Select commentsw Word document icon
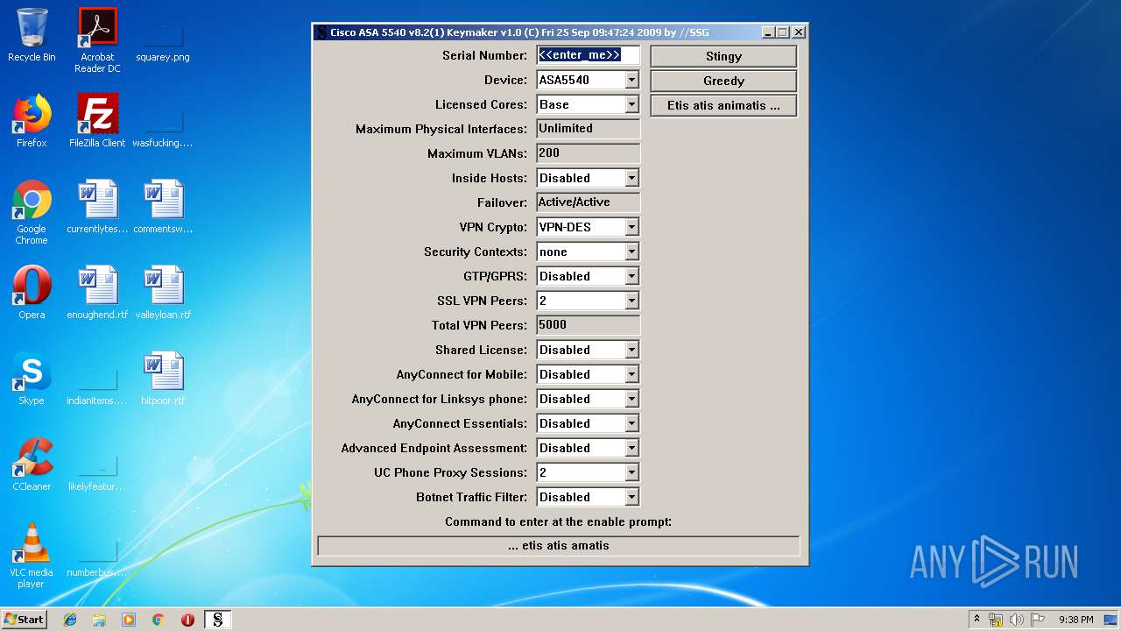 163,207
